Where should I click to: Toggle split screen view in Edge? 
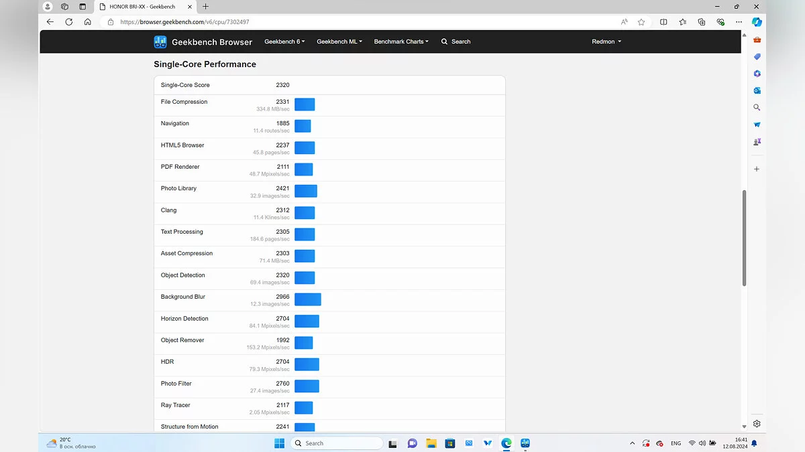coord(663,21)
